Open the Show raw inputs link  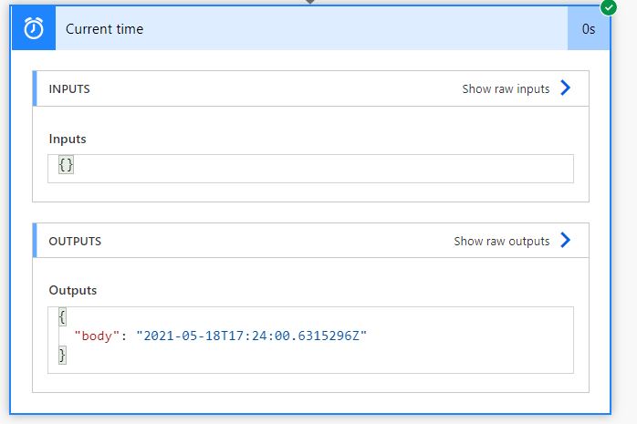point(506,88)
